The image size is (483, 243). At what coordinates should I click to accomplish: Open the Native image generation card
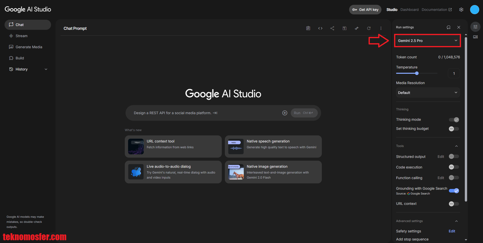click(273, 172)
